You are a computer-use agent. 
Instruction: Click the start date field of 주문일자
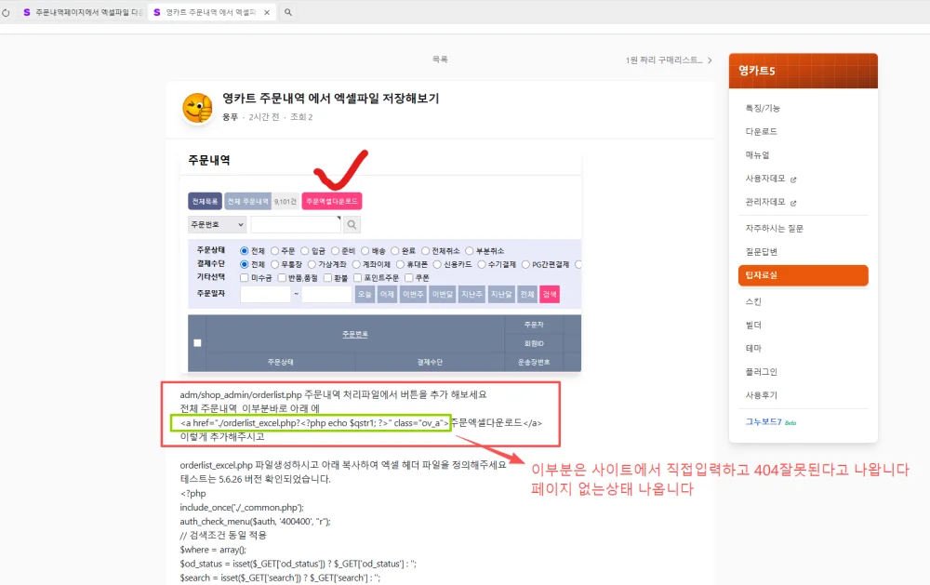[x=266, y=294]
